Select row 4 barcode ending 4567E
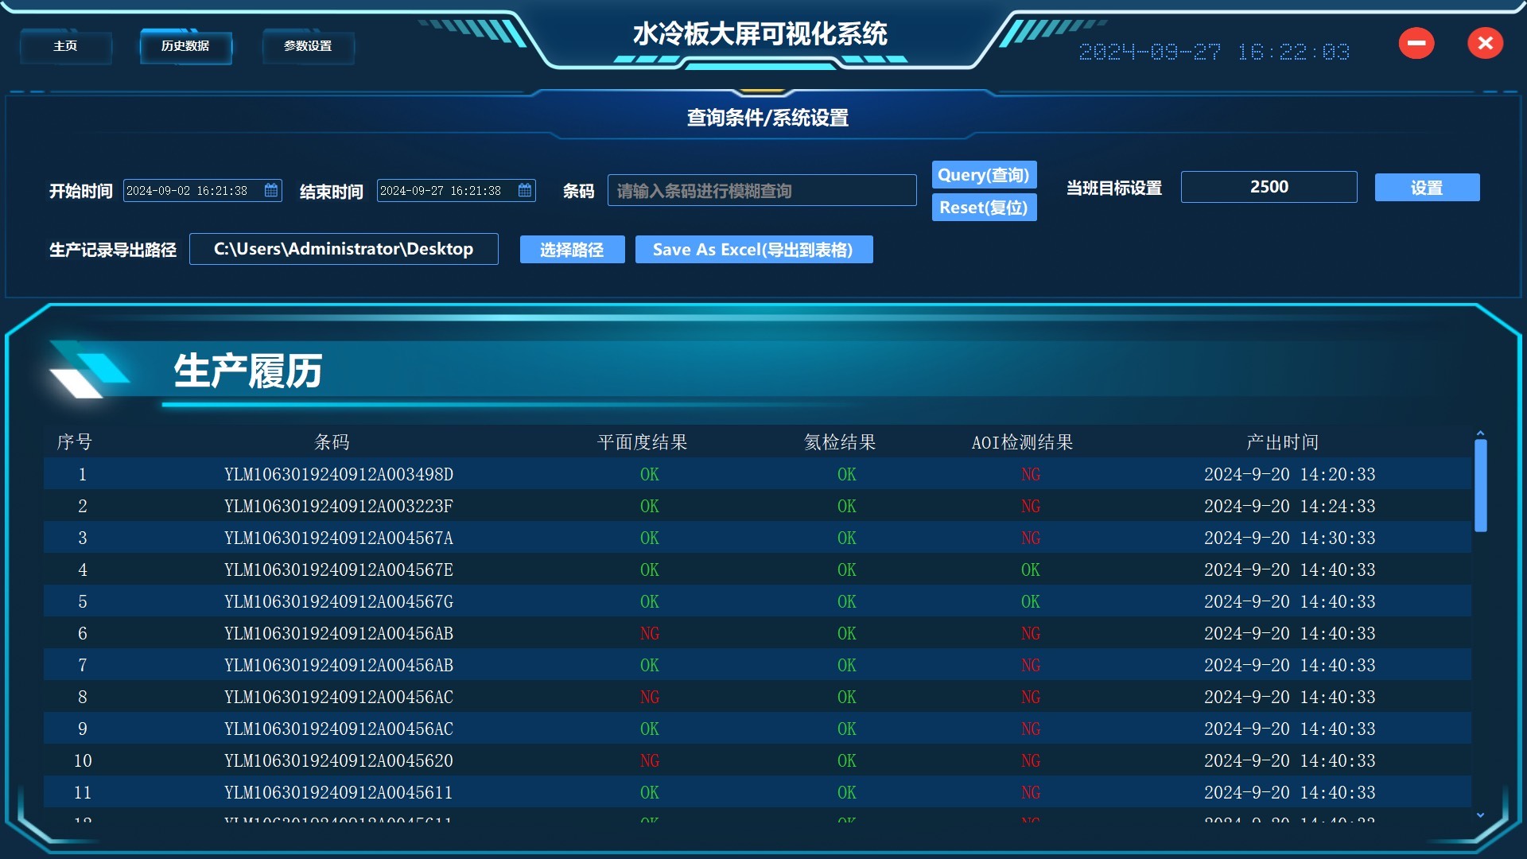This screenshot has height=859, width=1527. (338, 570)
